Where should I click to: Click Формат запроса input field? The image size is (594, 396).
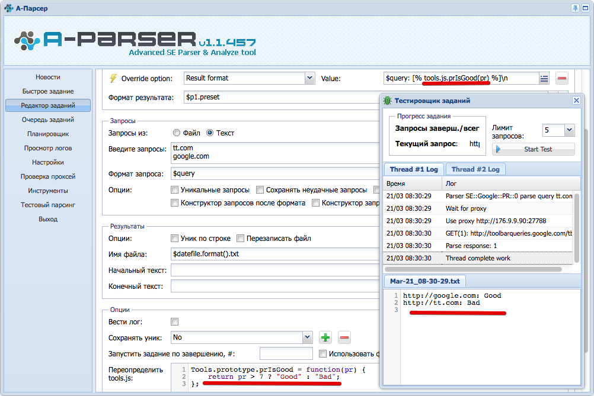(x=276, y=173)
